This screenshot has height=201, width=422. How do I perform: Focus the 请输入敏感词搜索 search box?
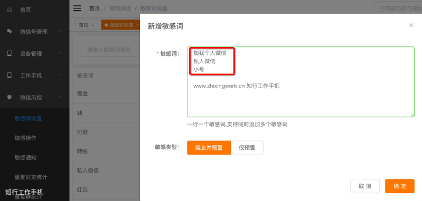click(x=110, y=50)
